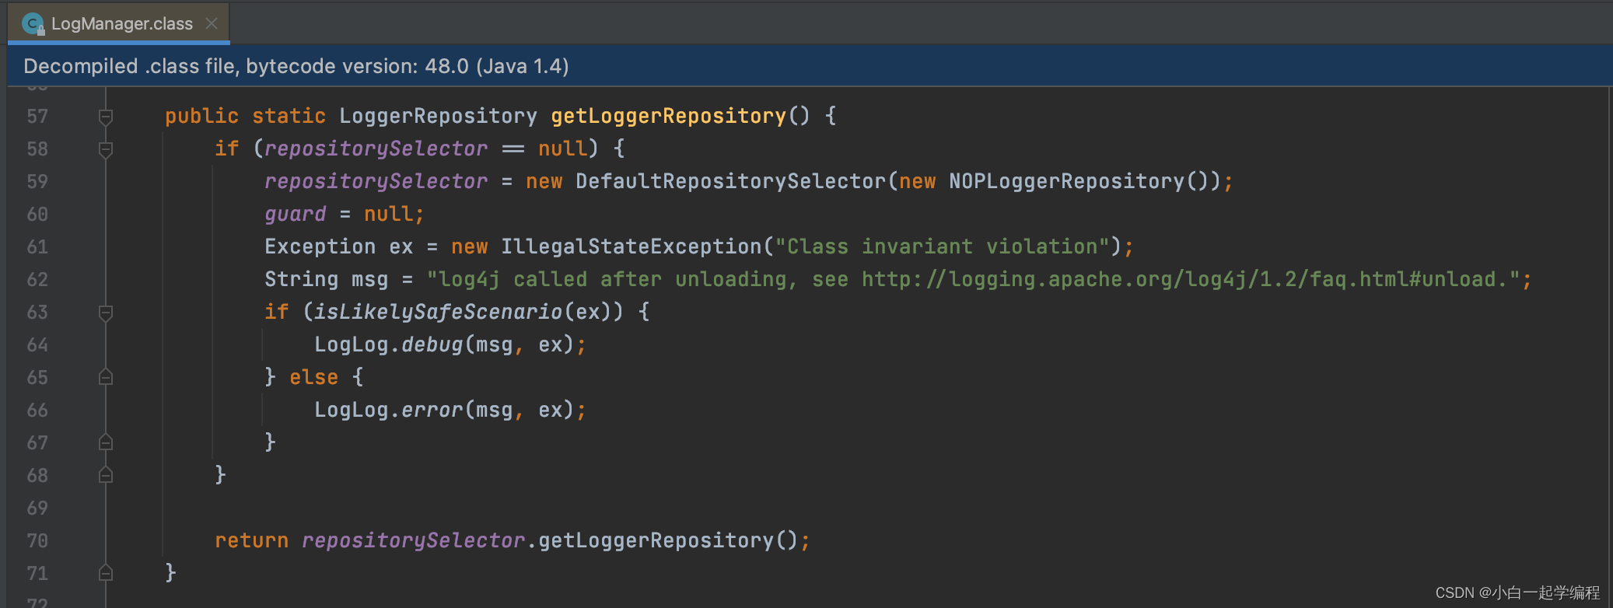This screenshot has width=1613, height=608.
Task: Close the LogManager.class tab
Action: click(212, 23)
